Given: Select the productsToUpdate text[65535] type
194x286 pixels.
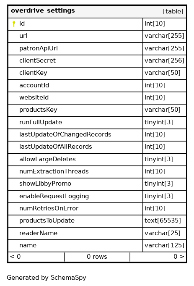Looking at the screenshot, I should (x=163, y=220).
